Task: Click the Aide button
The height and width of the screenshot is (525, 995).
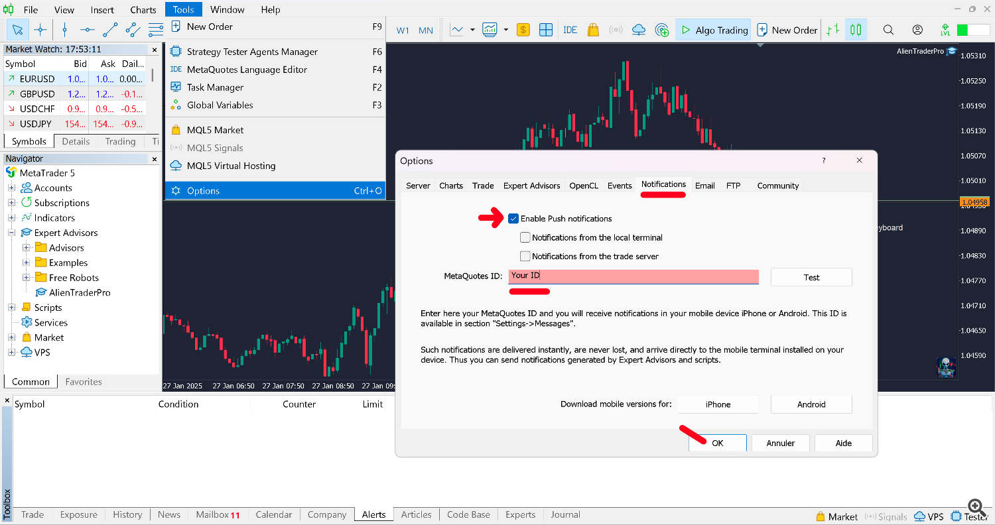Action: click(x=844, y=443)
